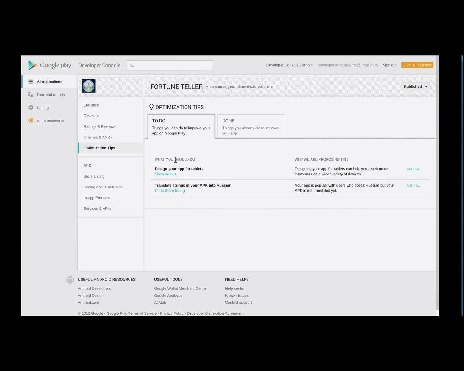Image resolution: width=464 pixels, height=371 pixels.
Task: Click the search magnifier icon
Action: coord(132,66)
